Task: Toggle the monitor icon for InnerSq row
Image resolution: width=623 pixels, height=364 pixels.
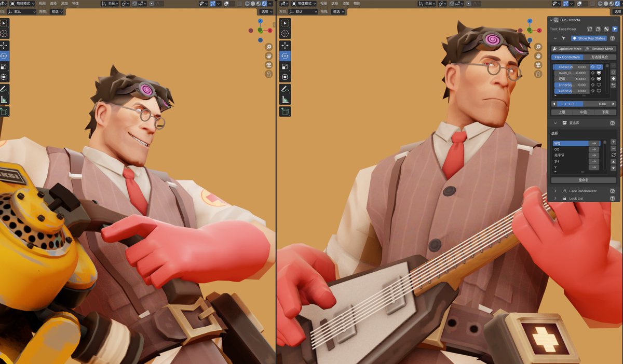Action: [x=599, y=85]
